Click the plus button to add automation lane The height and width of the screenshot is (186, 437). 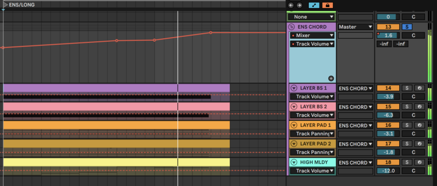[331, 78]
